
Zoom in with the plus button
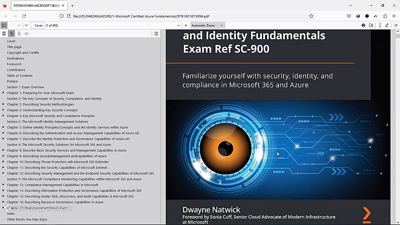(x=186, y=25)
